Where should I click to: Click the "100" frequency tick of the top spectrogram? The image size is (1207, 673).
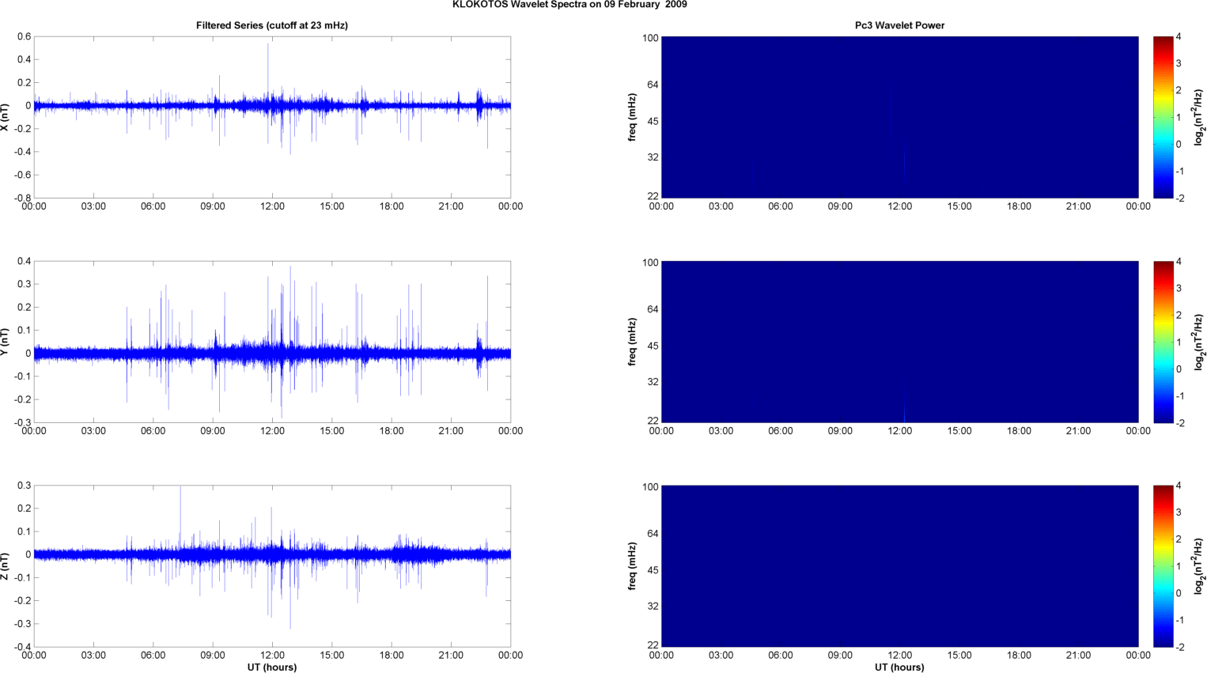[650, 38]
